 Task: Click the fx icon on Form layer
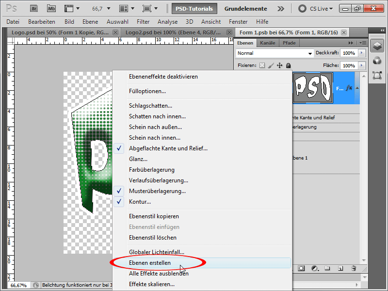(x=349, y=88)
